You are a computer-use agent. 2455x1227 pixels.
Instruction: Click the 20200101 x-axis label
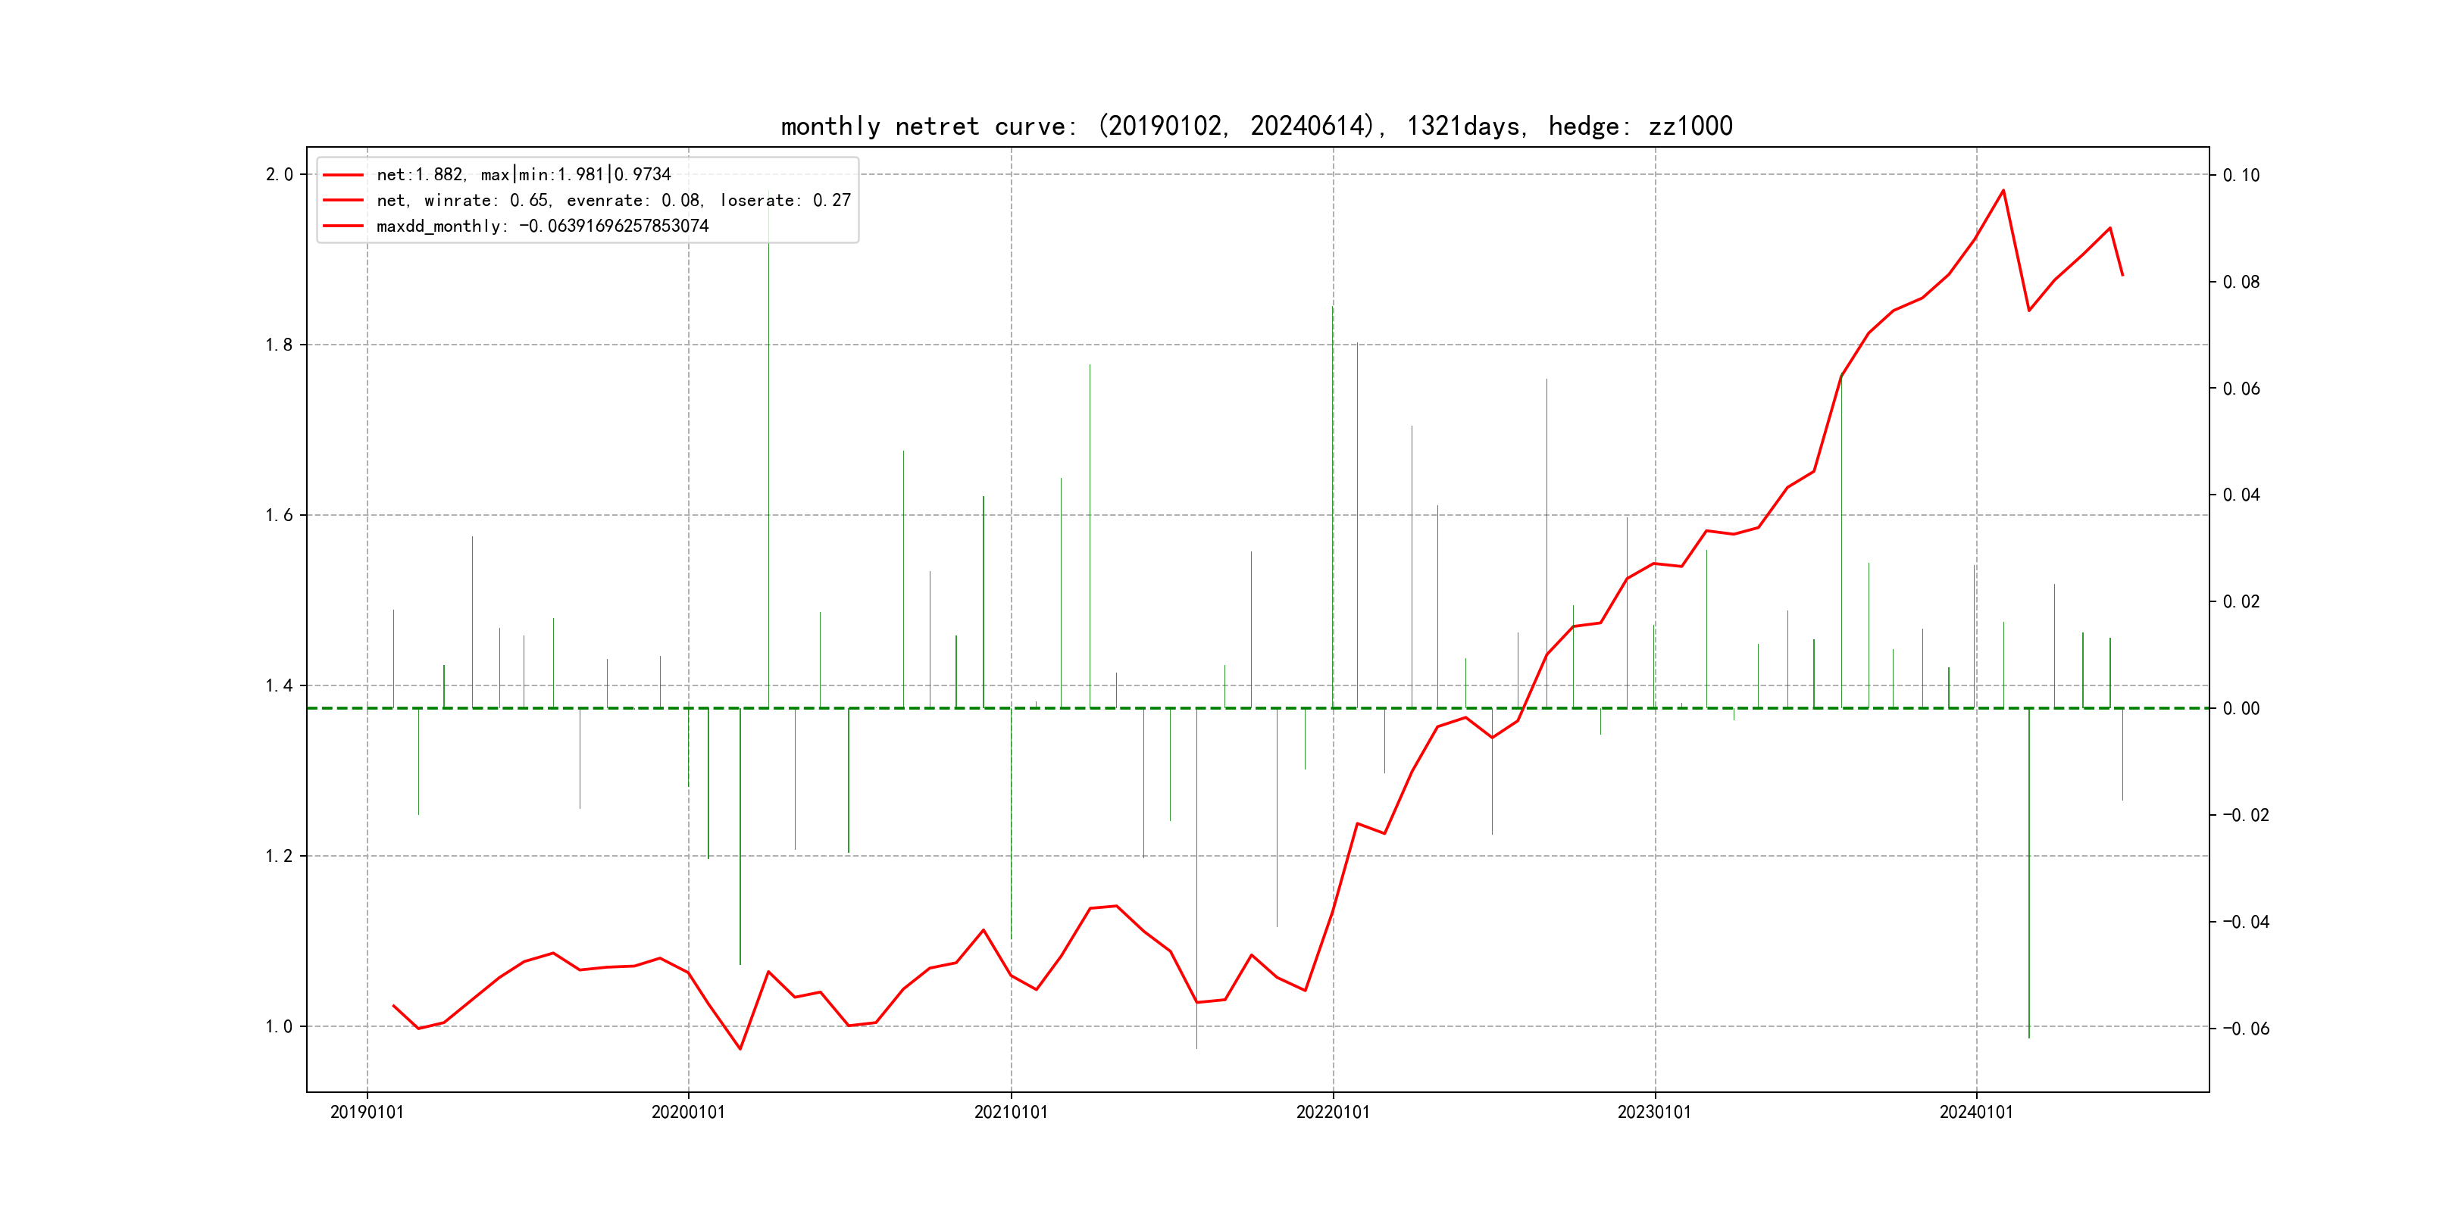coord(688,1112)
